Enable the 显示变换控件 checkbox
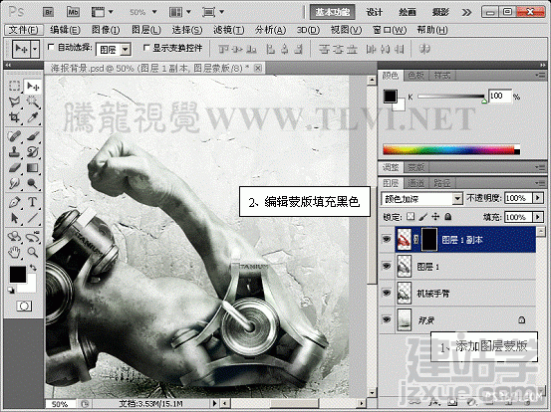551x412 pixels. (x=146, y=48)
